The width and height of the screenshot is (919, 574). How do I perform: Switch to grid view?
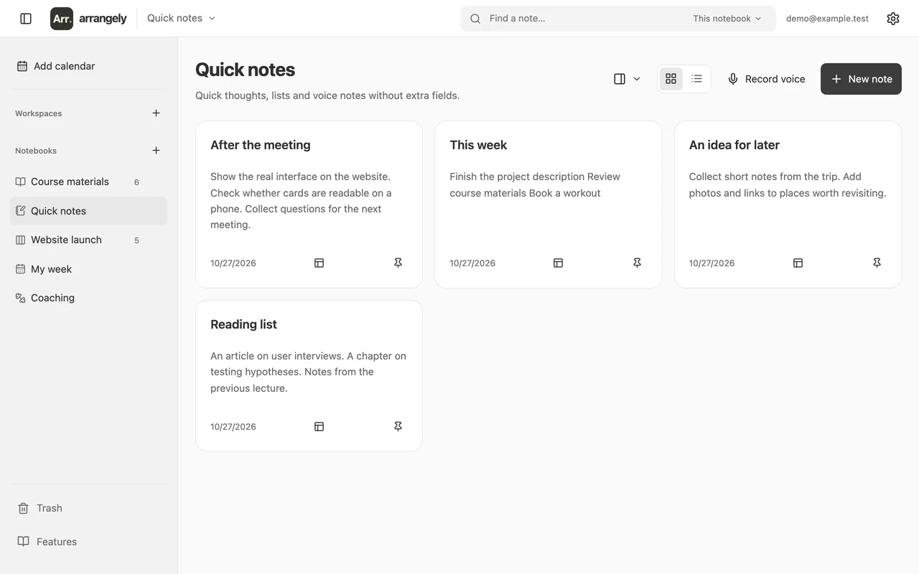coord(671,79)
